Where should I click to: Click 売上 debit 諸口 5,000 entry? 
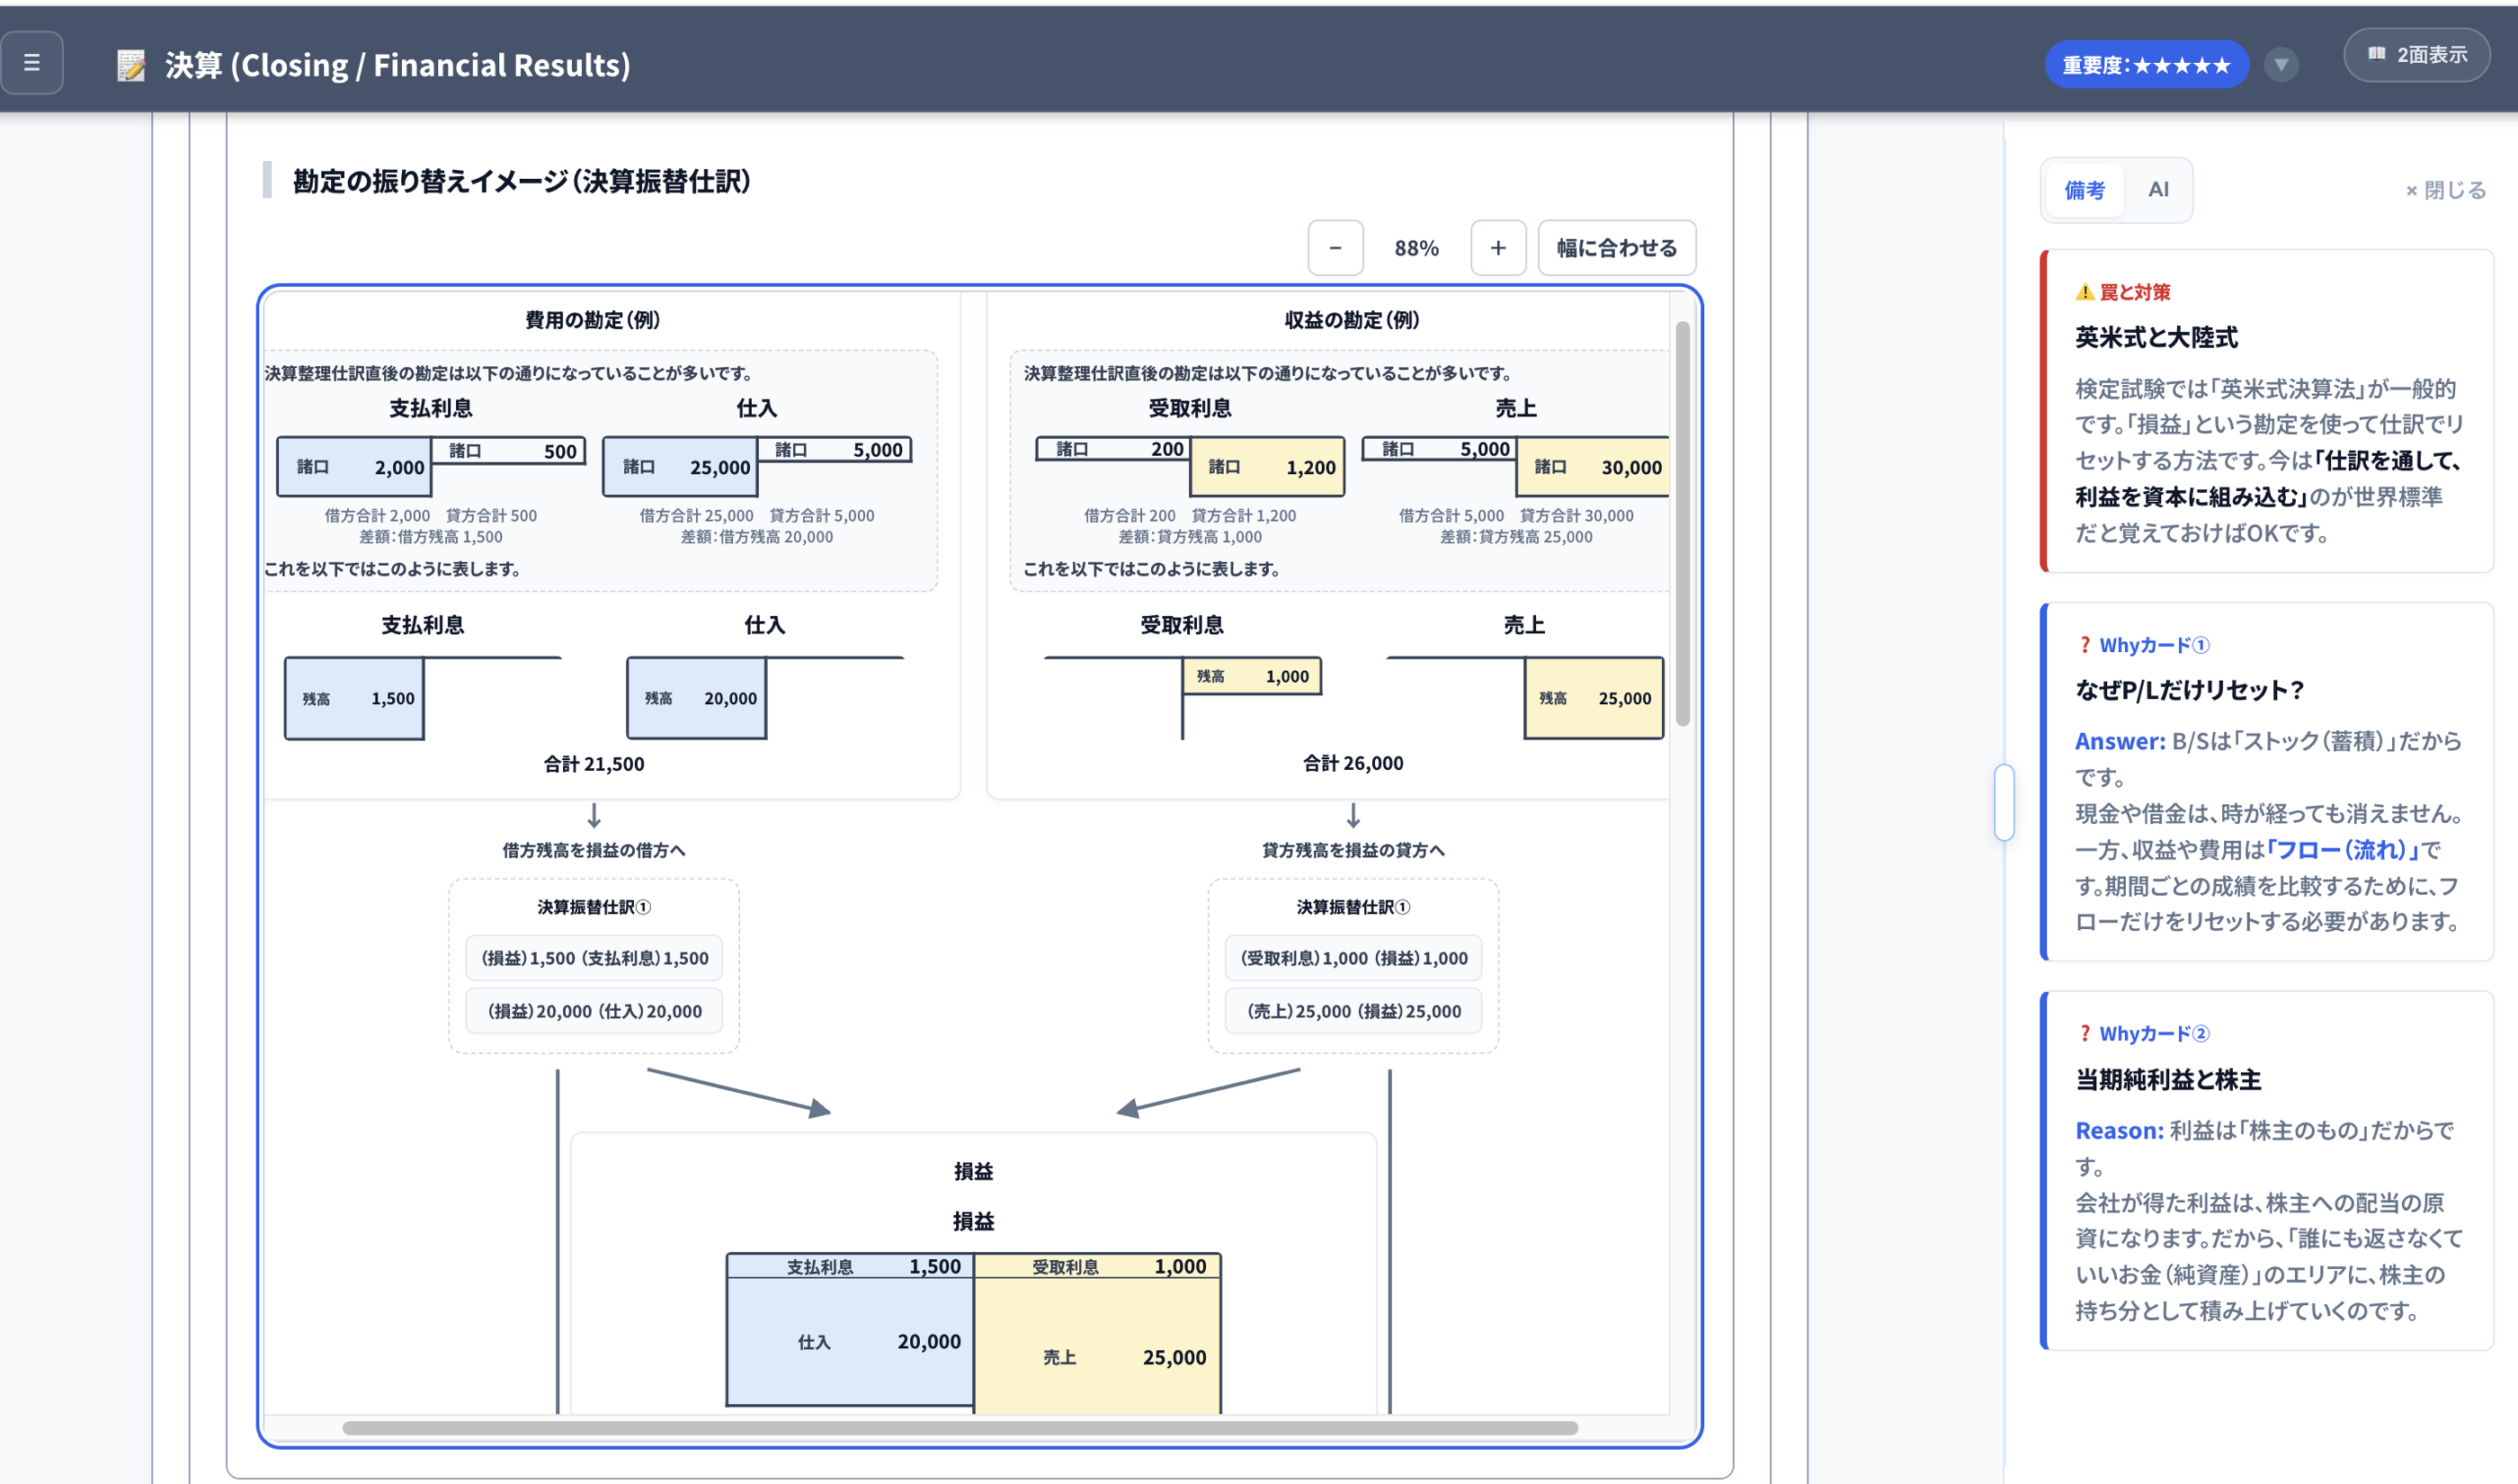[1439, 449]
